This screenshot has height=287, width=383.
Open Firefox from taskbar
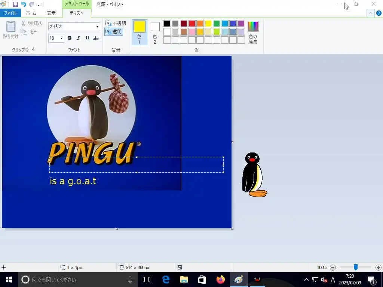click(220, 280)
